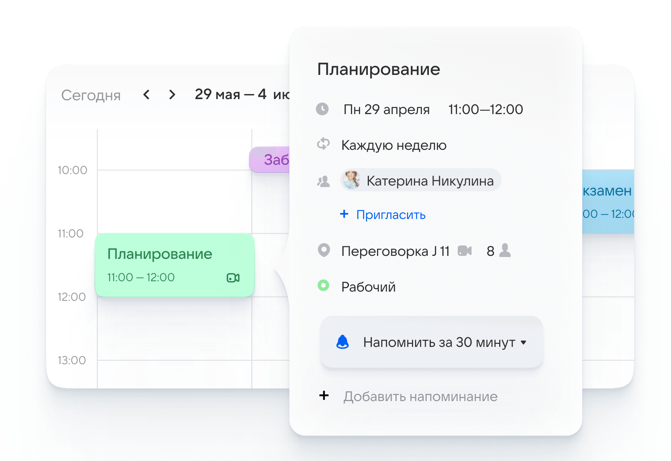Go to next week using right chevron
Image resolution: width=671 pixels, height=461 pixels.
172,95
